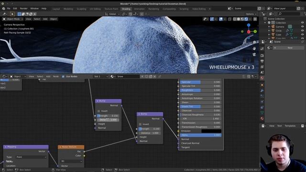Hide Circle with eye icon

(x=303, y=31)
